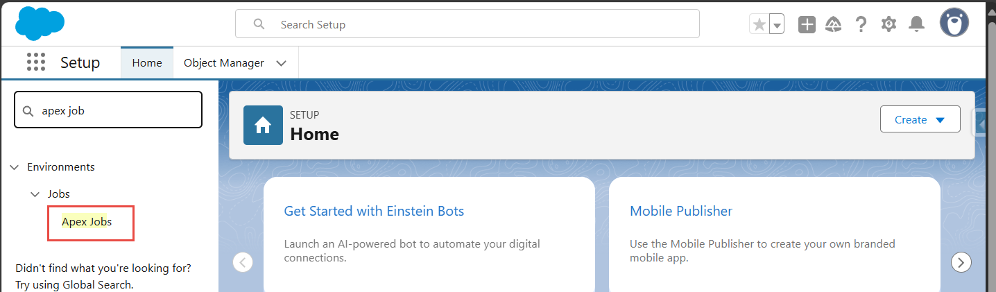
Task: Switch to the Home tab
Action: click(147, 63)
